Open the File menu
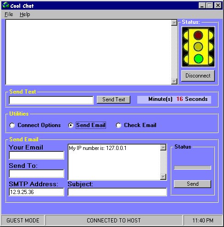Image resolution: width=224 pixels, height=227 pixels. click(x=9, y=14)
